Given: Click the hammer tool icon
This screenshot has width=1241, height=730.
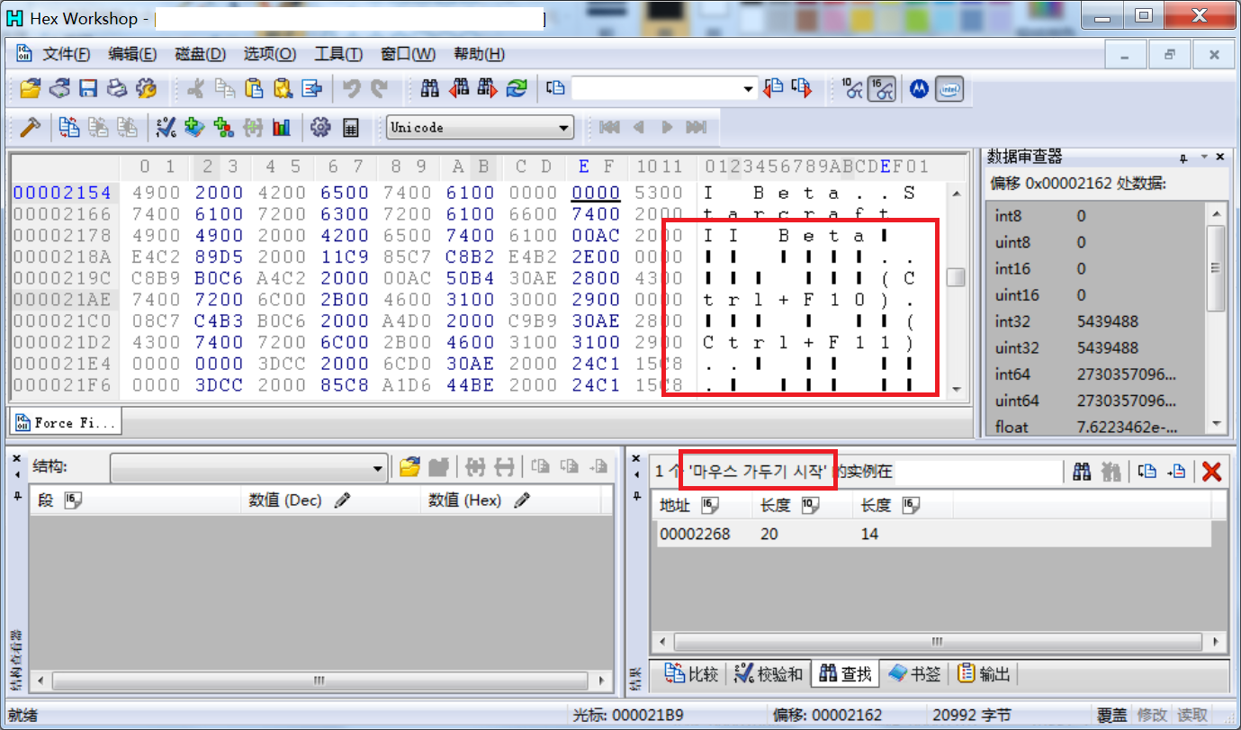Looking at the screenshot, I should 31,127.
